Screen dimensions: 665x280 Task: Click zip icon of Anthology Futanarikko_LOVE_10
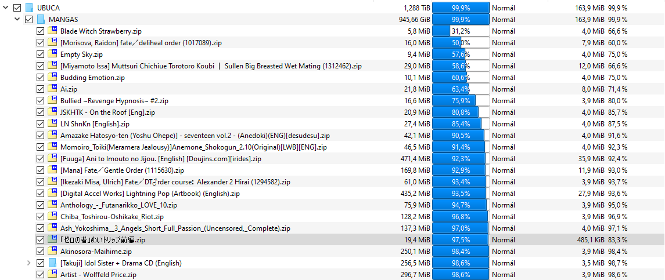point(52,205)
